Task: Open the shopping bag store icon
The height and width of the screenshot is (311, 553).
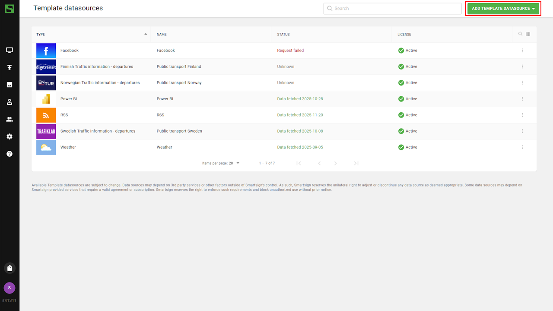Action: point(10,268)
